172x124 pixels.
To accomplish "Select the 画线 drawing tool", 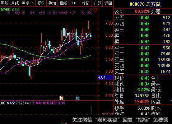I will [x=63, y=3].
